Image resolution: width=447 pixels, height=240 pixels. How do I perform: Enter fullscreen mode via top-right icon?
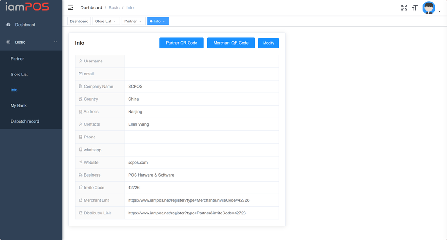click(404, 8)
